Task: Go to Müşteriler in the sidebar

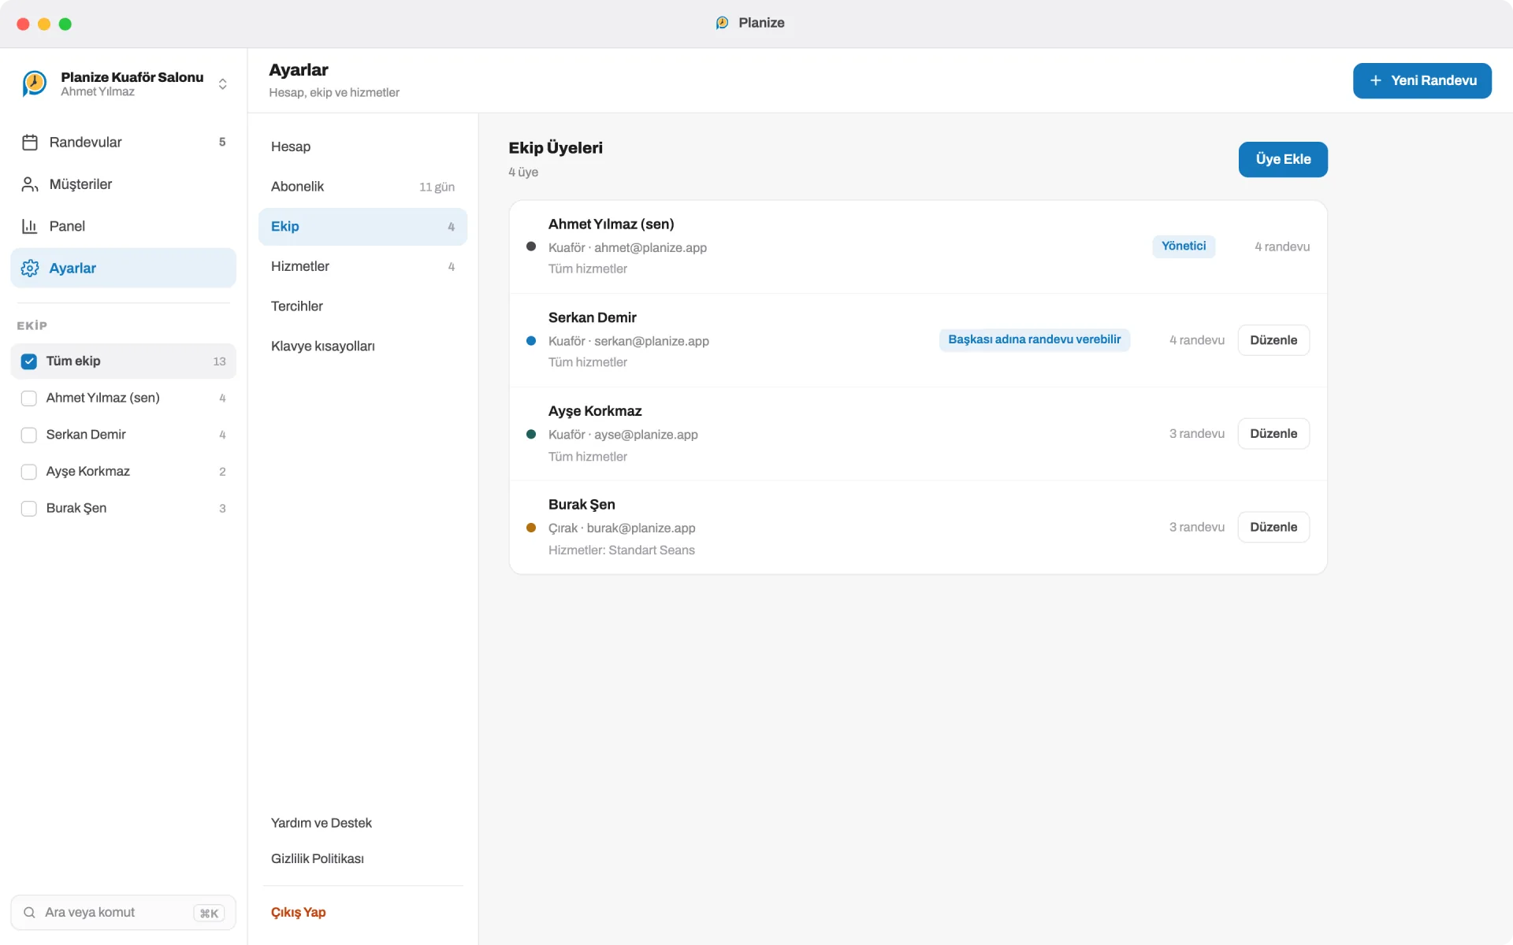Action: [x=123, y=184]
